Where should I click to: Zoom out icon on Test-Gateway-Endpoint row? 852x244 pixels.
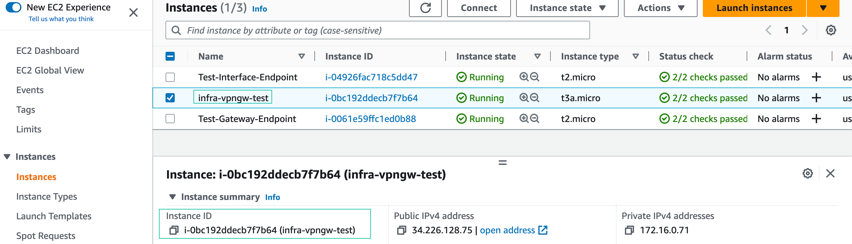[x=534, y=119]
